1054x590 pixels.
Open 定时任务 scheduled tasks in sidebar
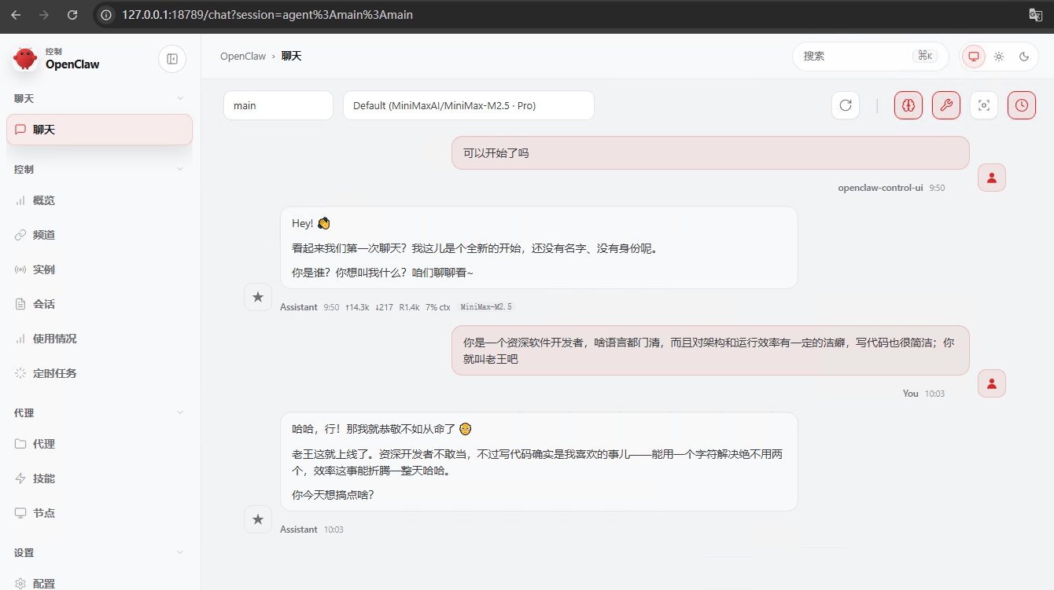tap(99, 373)
